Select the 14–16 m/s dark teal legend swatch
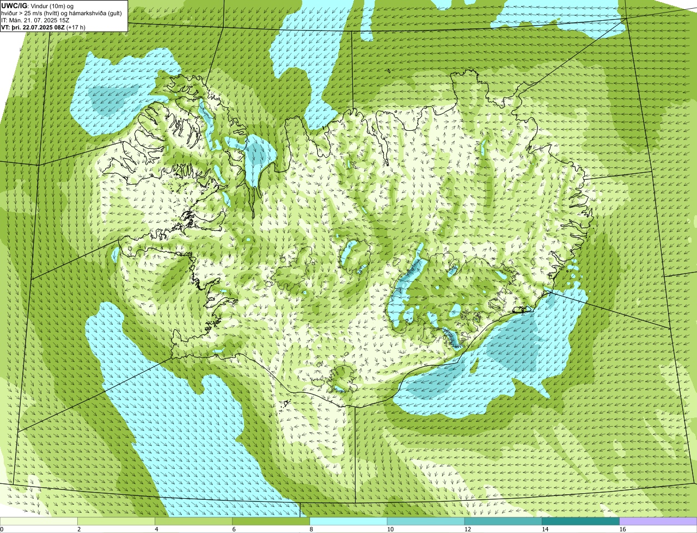This screenshot has height=533, width=697. tap(581, 521)
